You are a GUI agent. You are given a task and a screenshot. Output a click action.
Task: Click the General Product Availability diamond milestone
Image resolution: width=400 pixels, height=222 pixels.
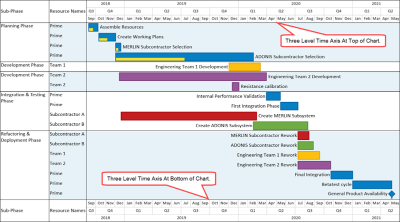392,194
